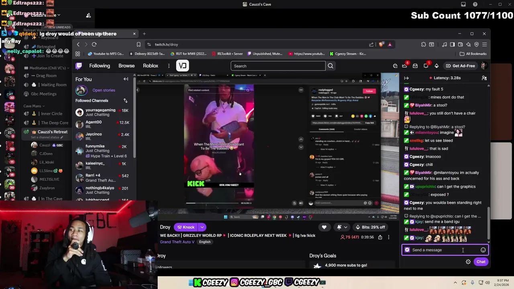Expand the Knock dropdown arrow

(202, 227)
